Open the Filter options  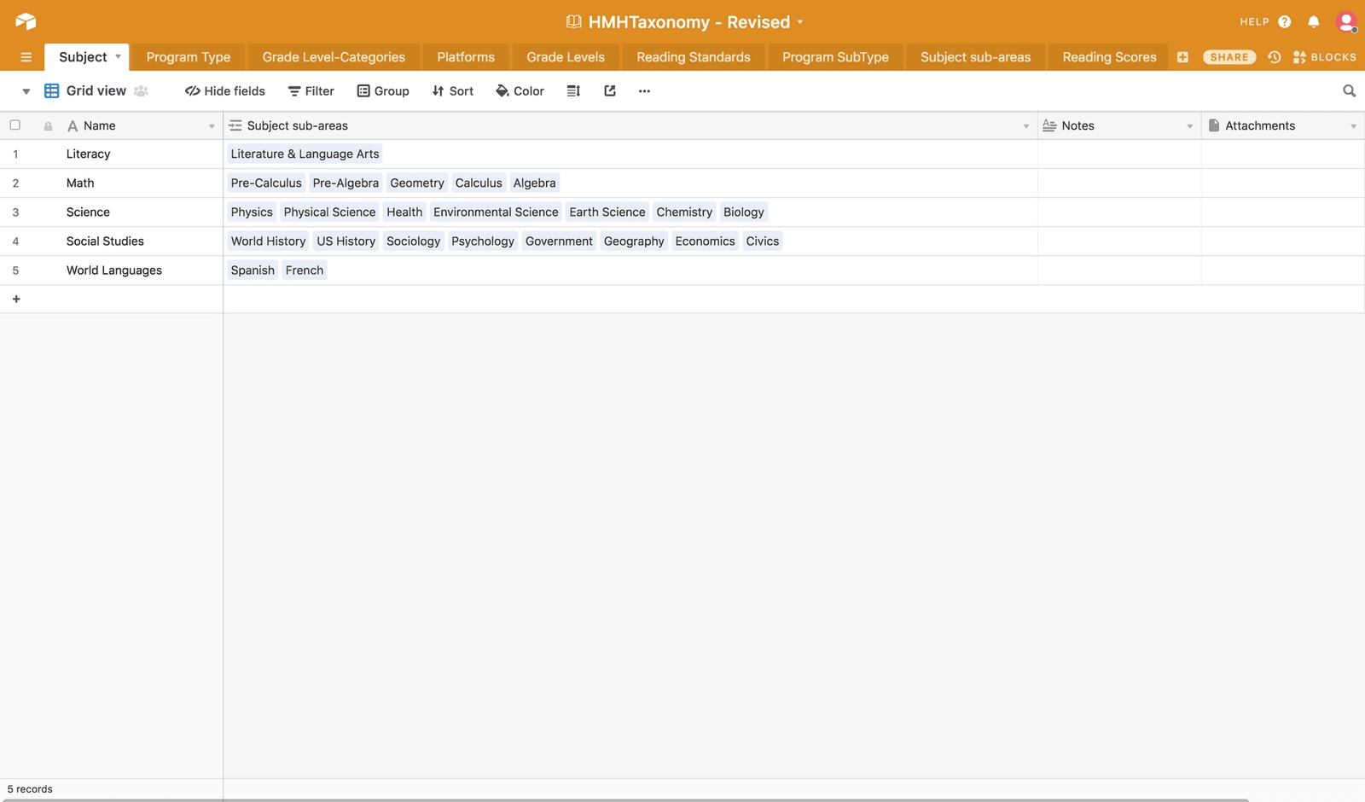click(311, 91)
